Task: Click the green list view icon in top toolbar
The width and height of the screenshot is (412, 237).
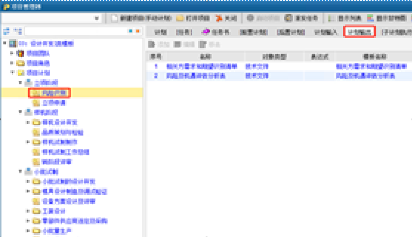Action: [x=332, y=18]
